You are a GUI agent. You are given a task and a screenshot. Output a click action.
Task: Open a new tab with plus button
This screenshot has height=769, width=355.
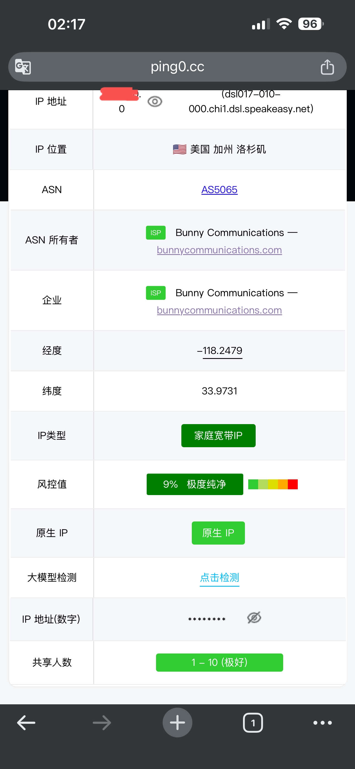[177, 723]
